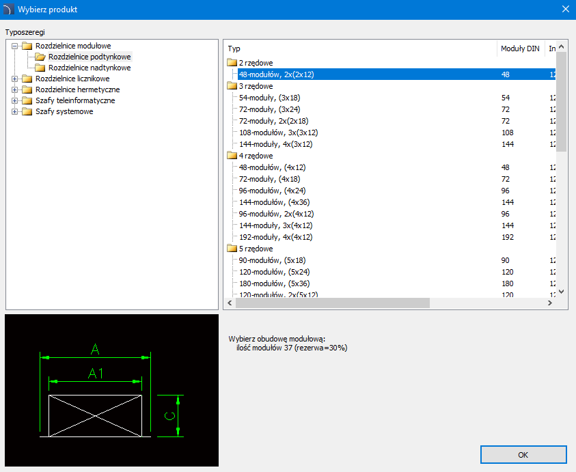This screenshot has height=472, width=576.
Task: Click the folder icon of 5 rzędowe group
Action: coord(232,249)
